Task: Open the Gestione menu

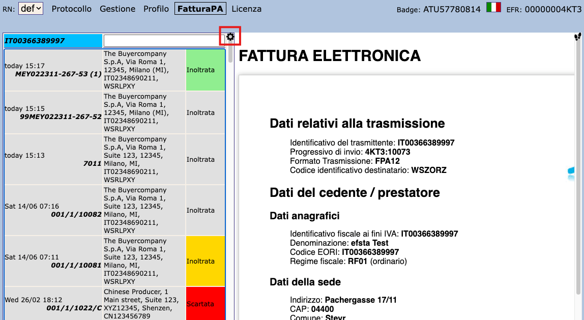Action: (118, 8)
